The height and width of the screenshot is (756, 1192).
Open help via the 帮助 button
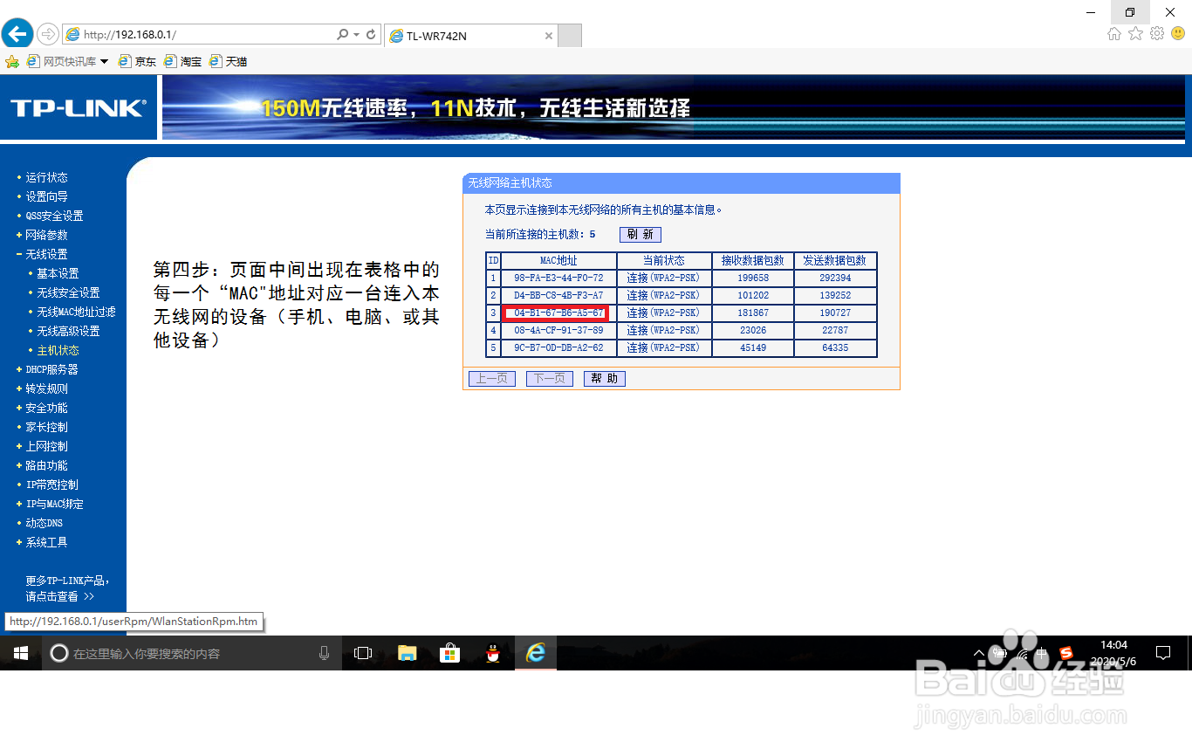(604, 378)
